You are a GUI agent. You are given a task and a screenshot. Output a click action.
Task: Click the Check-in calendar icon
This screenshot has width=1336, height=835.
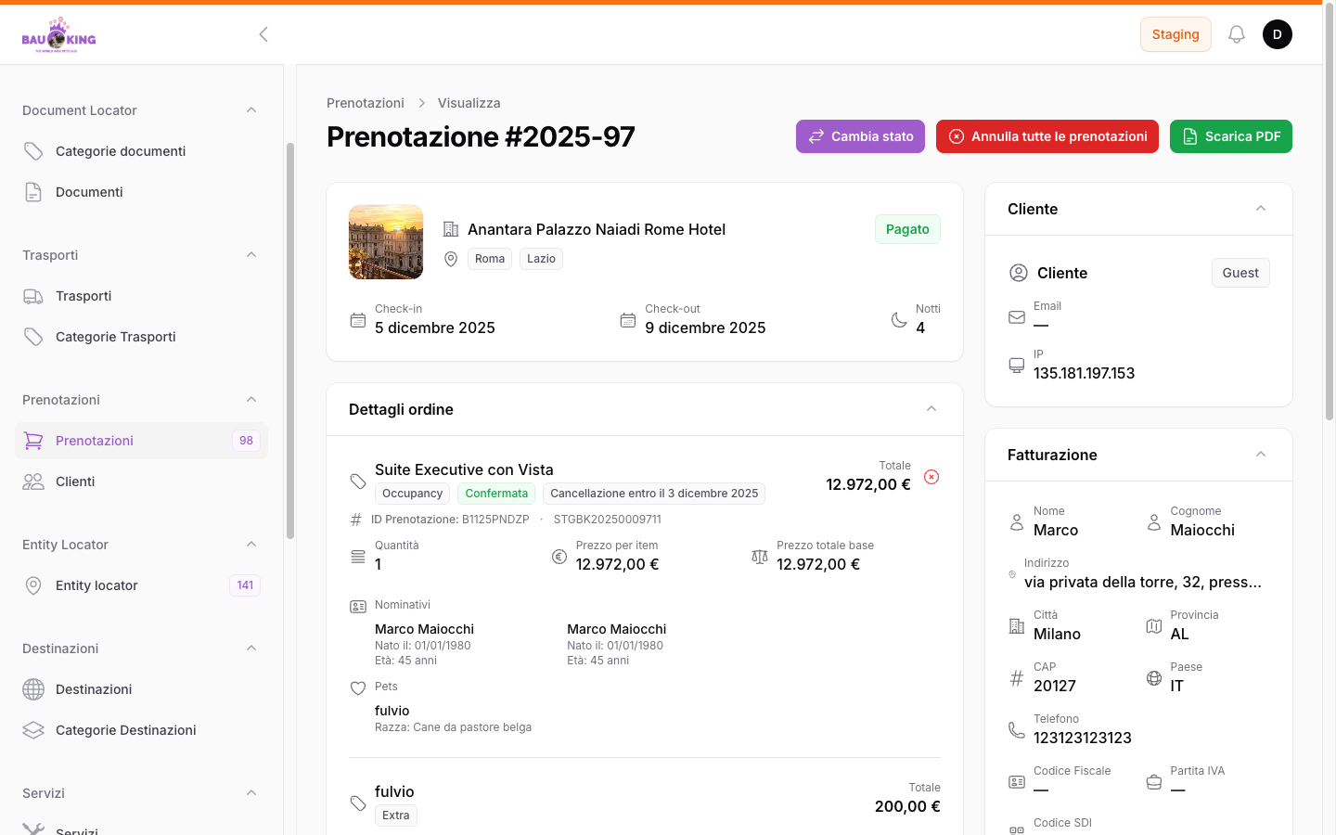[358, 320]
